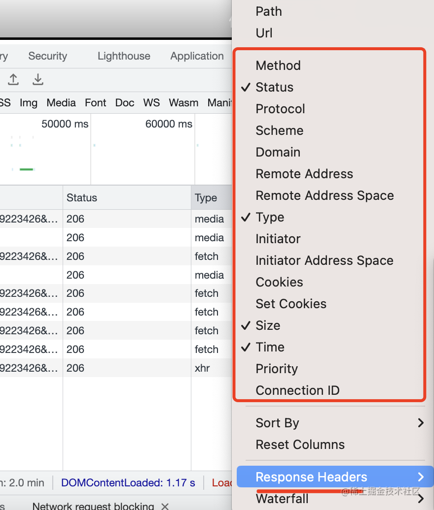The width and height of the screenshot is (434, 510).
Task: Close the Network request blocking drawer tab
Action: tap(165, 506)
